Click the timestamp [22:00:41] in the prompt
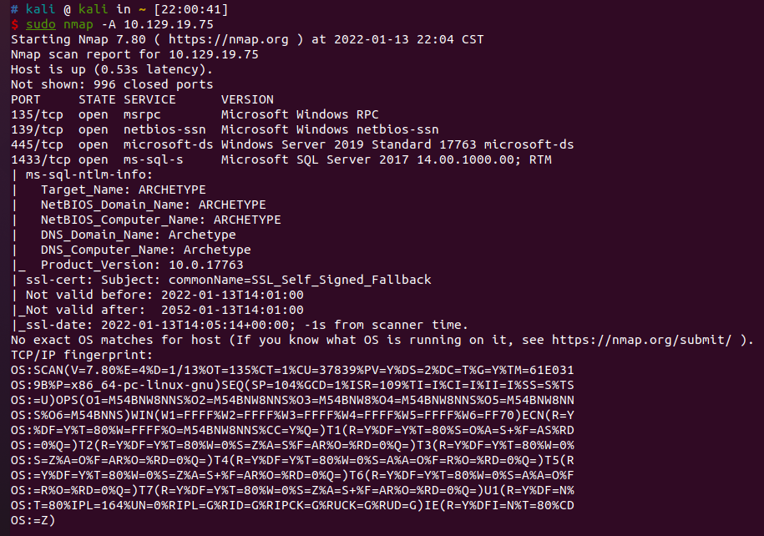This screenshot has width=764, height=536. coord(191,9)
